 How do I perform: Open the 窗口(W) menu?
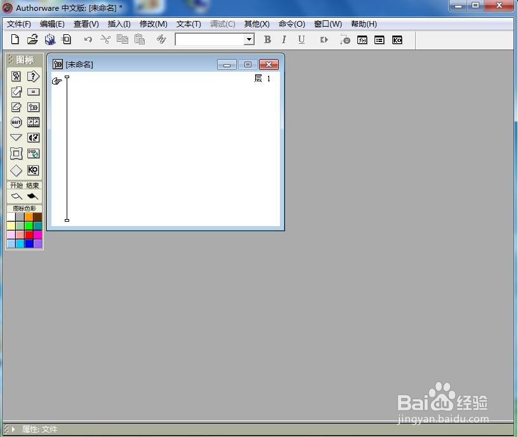(328, 24)
